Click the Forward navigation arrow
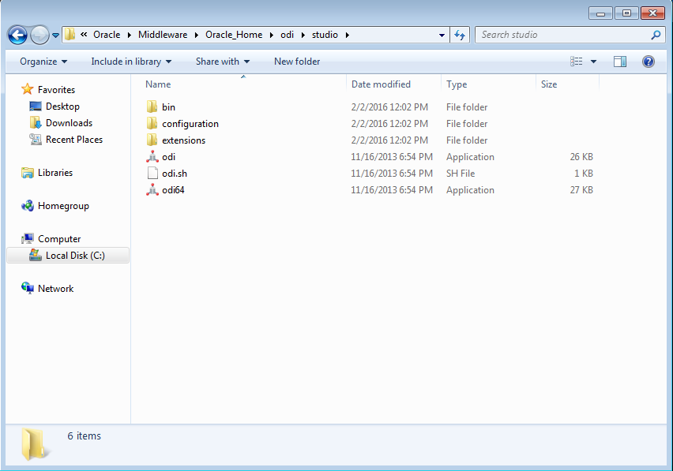The width and height of the screenshot is (673, 471). (x=39, y=35)
